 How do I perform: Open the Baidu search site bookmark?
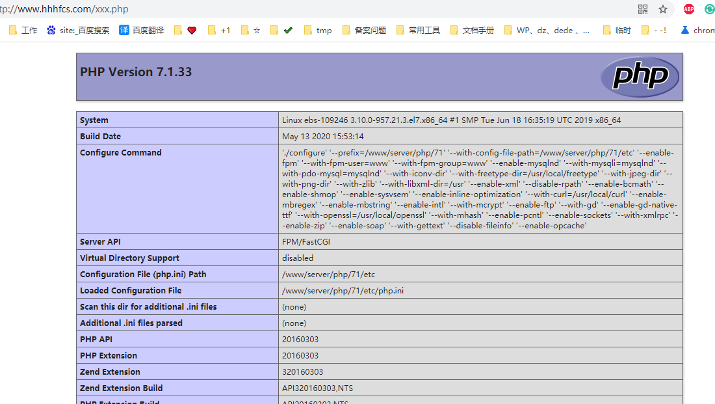coord(78,30)
